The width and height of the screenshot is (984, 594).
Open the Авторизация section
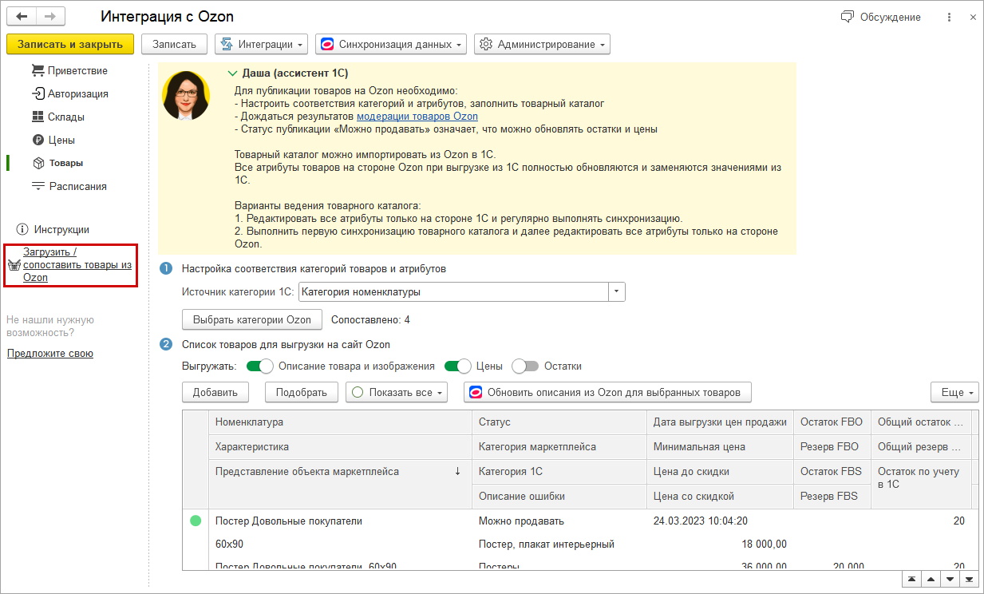[x=70, y=93]
